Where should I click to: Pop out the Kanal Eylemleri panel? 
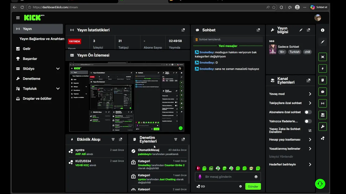308,81
